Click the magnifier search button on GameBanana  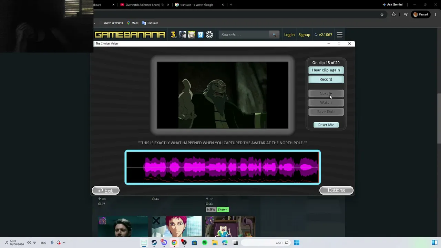tap(274, 35)
